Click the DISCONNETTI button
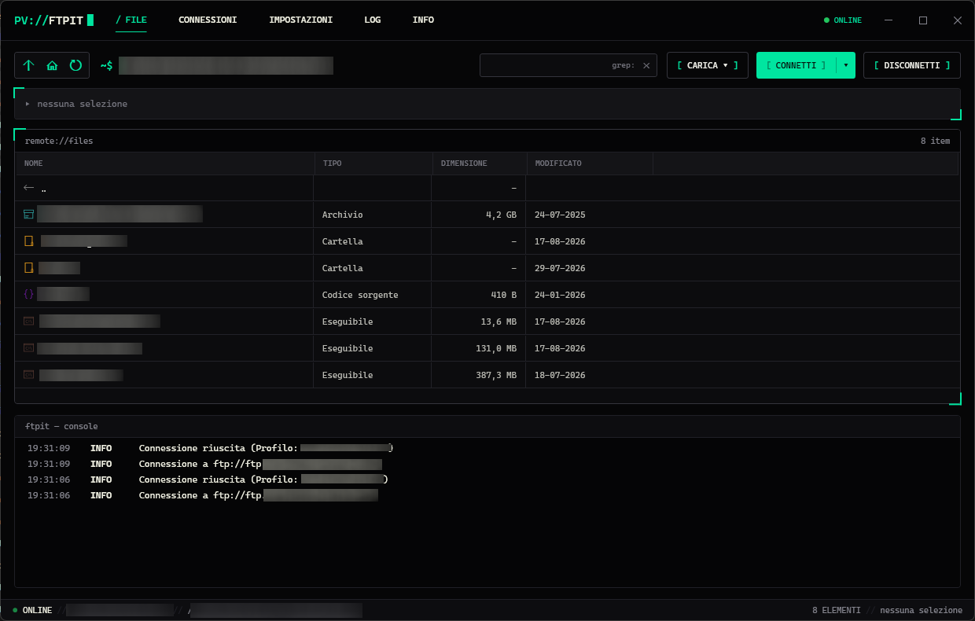The image size is (975, 621). click(912, 65)
